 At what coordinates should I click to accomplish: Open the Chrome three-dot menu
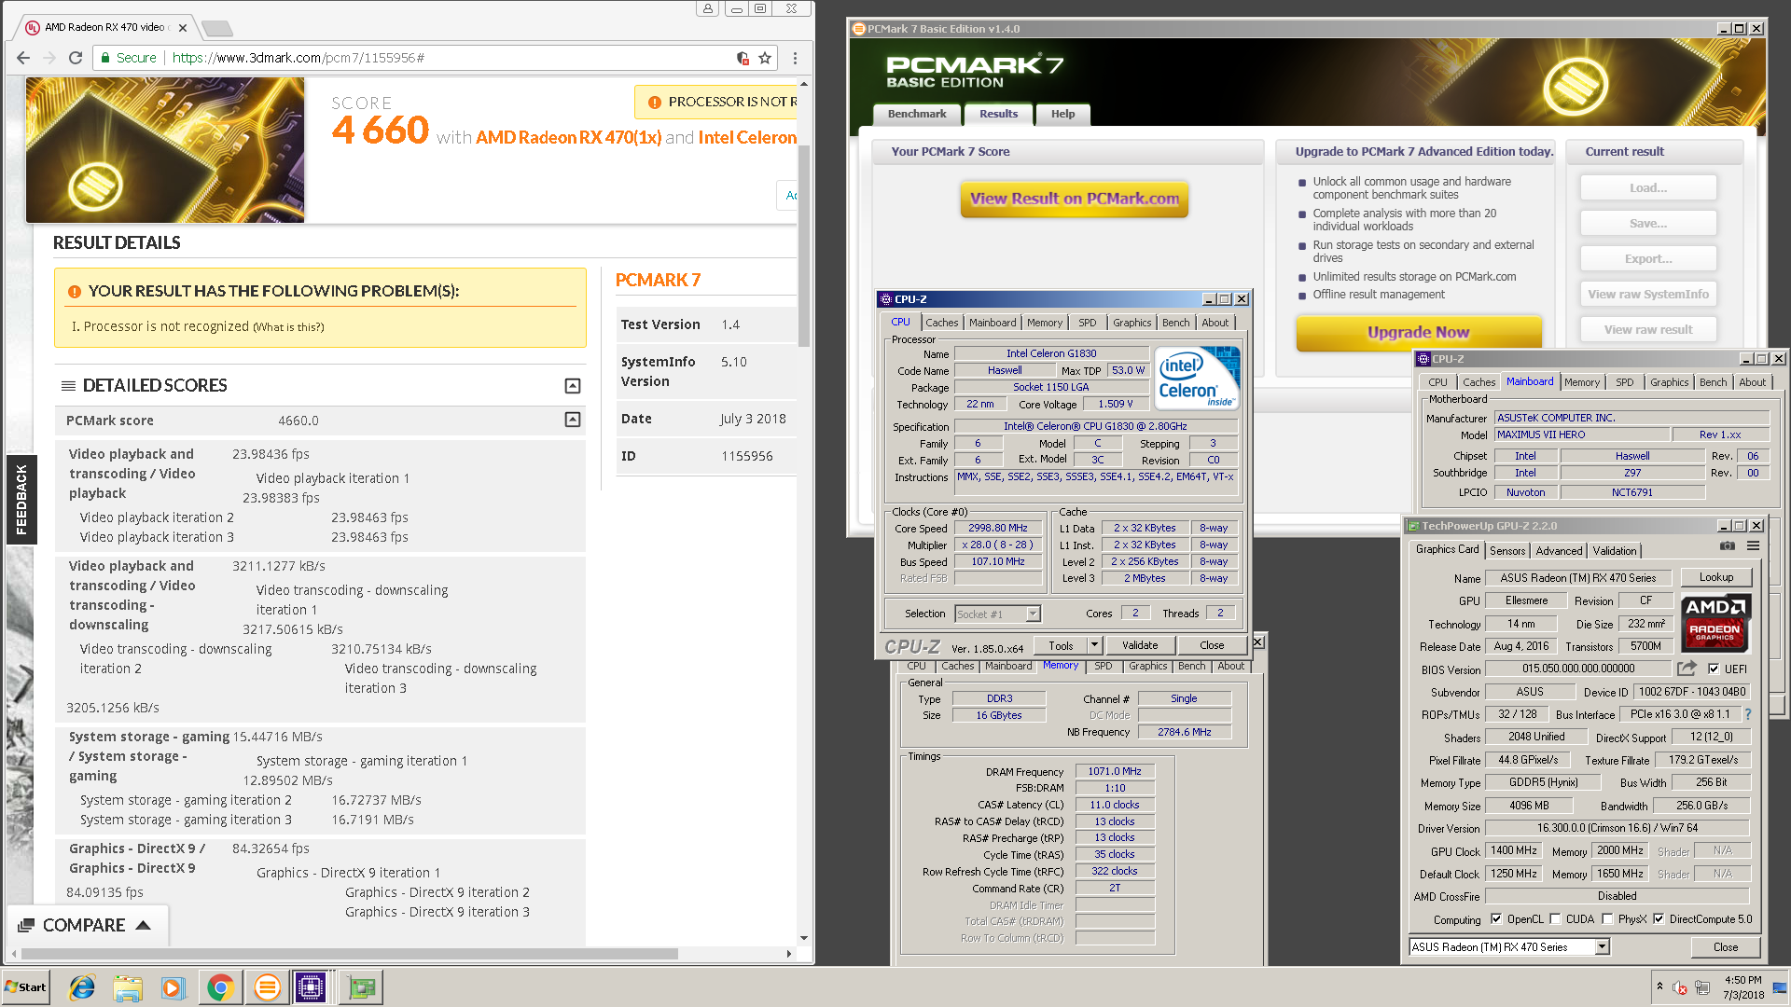795,58
